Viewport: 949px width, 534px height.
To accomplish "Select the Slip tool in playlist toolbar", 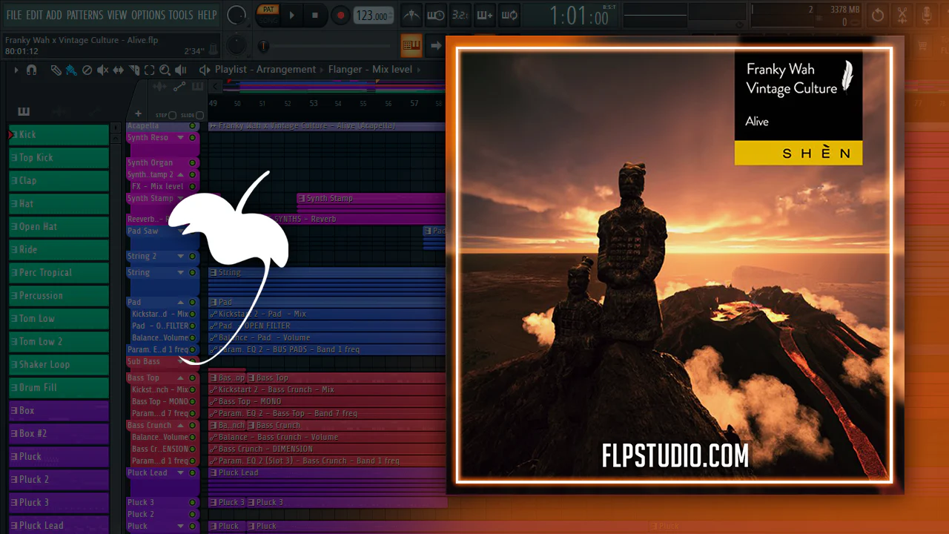I will (x=119, y=70).
